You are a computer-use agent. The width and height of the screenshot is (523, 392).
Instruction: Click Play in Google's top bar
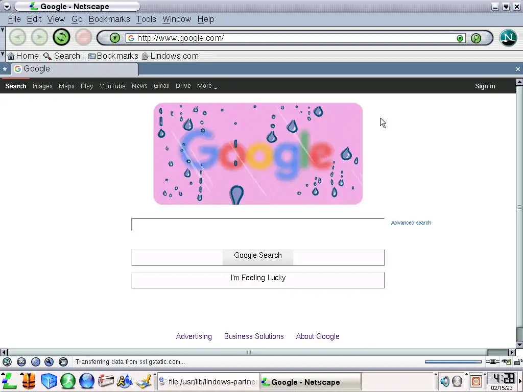click(x=87, y=86)
